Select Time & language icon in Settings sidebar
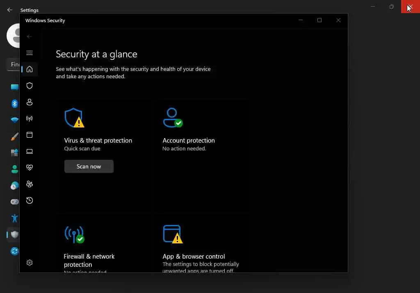420x293 pixels. (15, 186)
